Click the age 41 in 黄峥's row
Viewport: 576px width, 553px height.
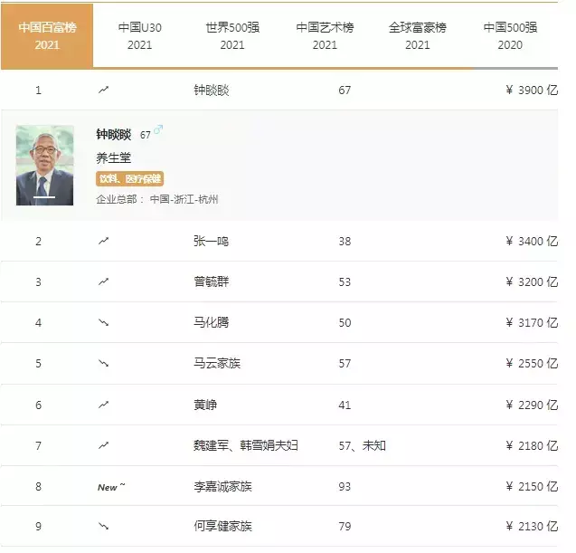[345, 405]
